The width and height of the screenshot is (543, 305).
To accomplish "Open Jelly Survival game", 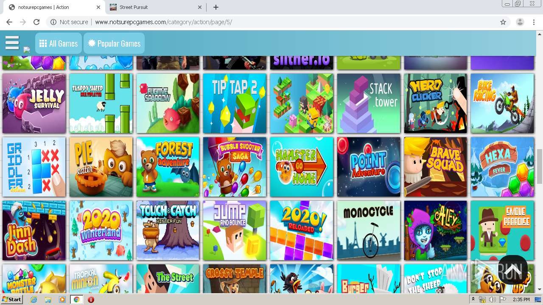I will coord(34,103).
